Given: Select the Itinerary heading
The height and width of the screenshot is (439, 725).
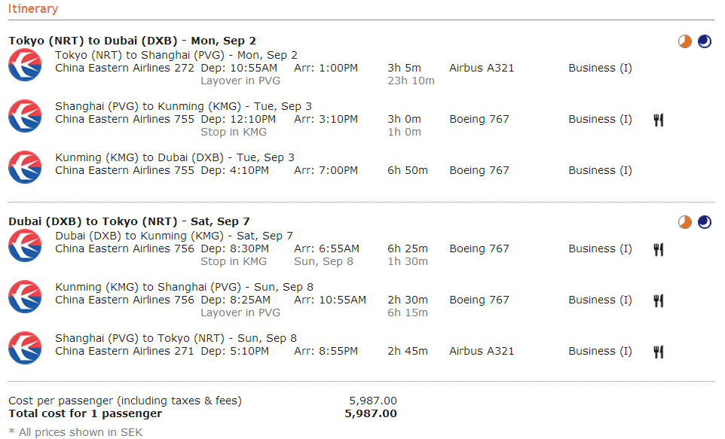Looking at the screenshot, I should (33, 9).
